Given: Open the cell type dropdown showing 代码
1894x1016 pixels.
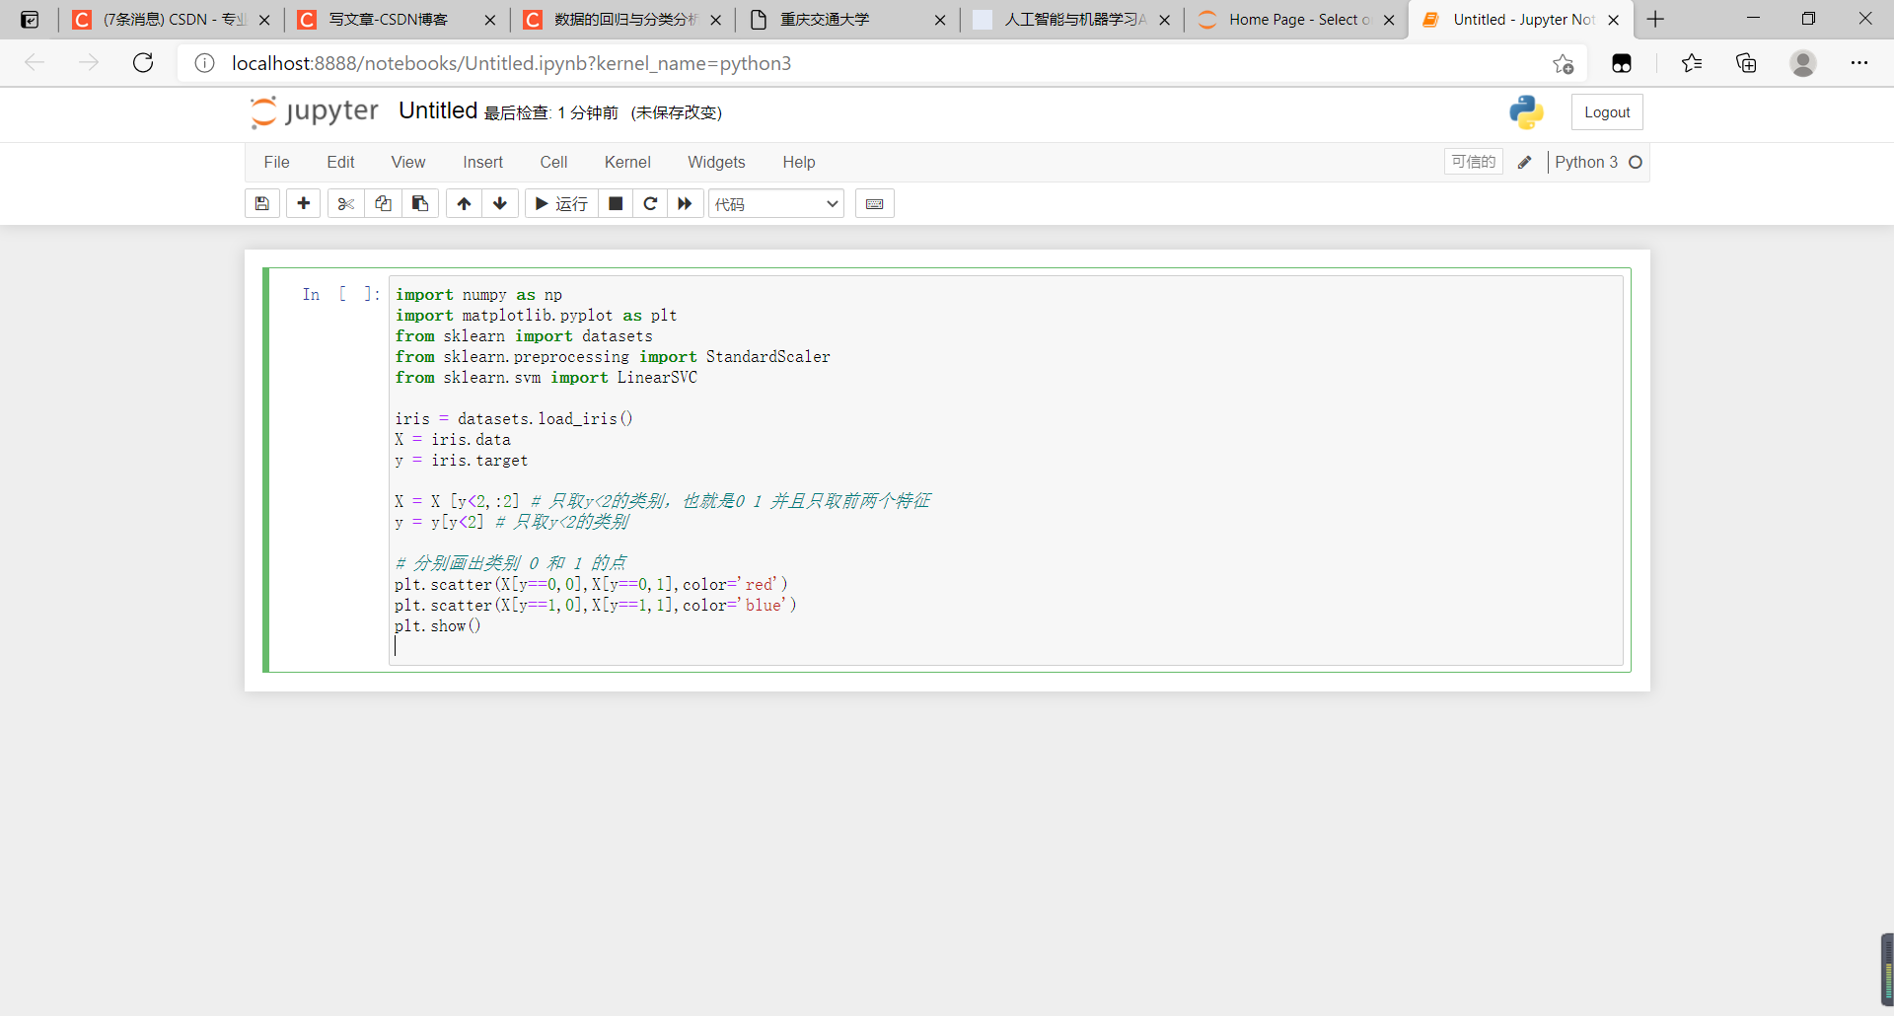Looking at the screenshot, I should [x=776, y=203].
